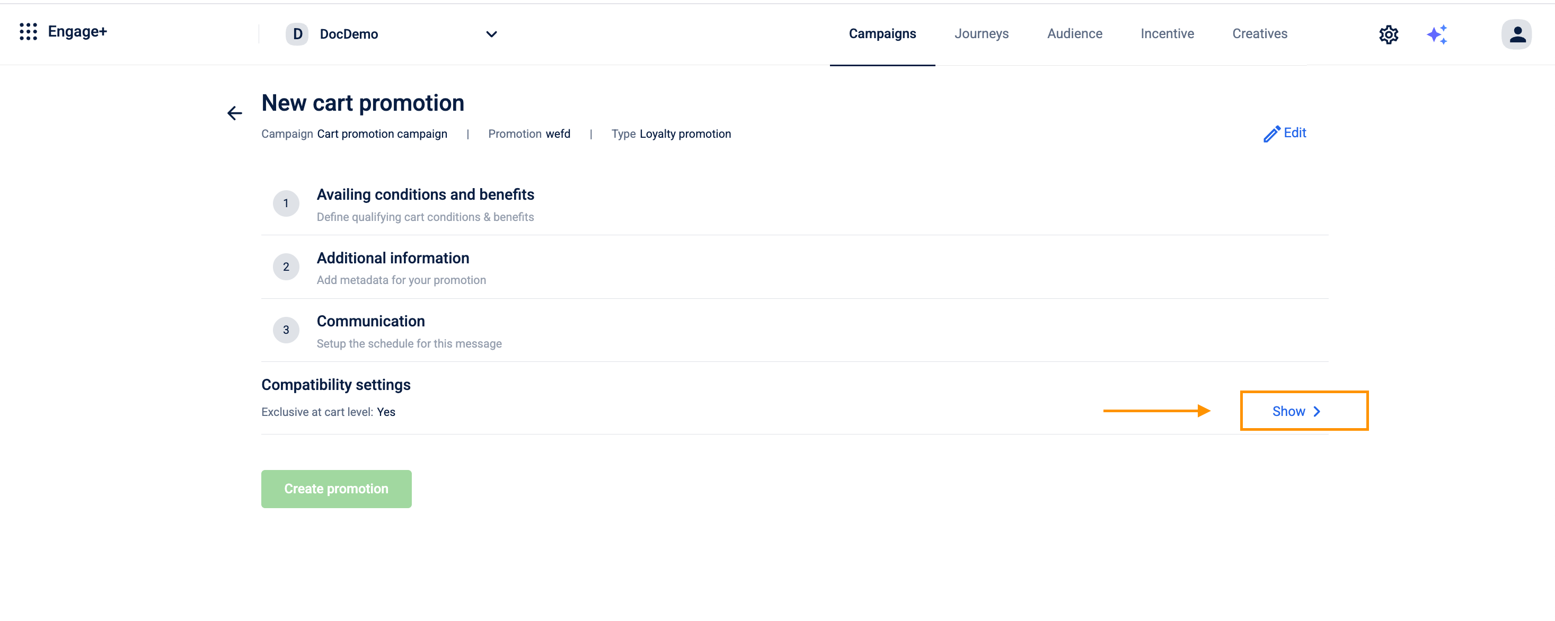Open the Communication step section
This screenshot has width=1555, height=621.
pos(370,322)
